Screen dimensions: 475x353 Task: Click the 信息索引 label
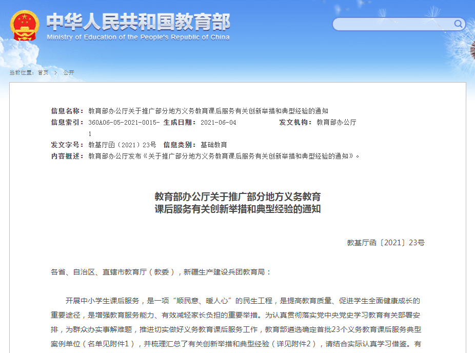(67, 123)
